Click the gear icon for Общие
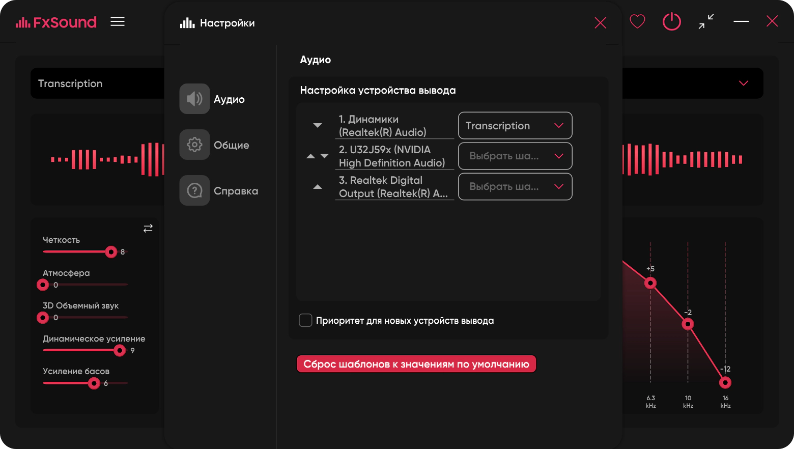 (194, 145)
